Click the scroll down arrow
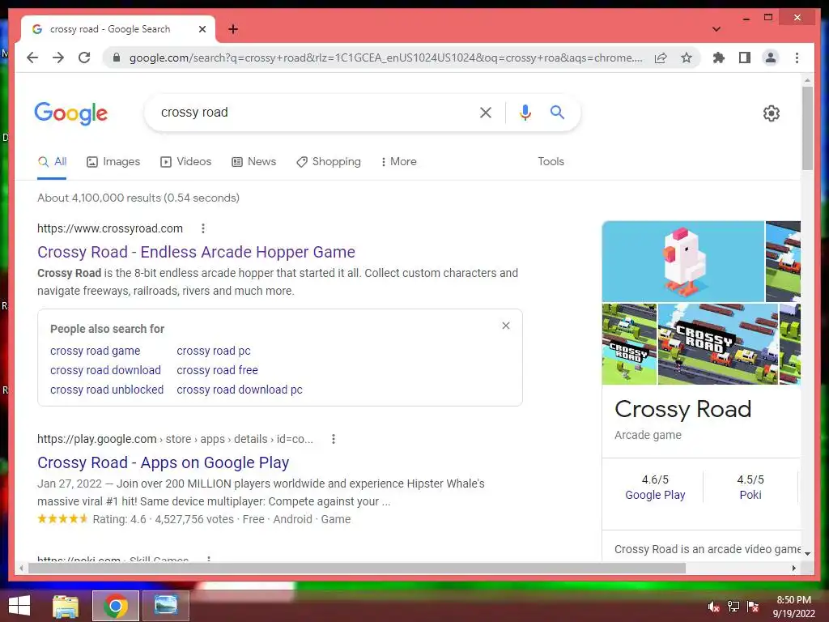829x622 pixels. (807, 553)
